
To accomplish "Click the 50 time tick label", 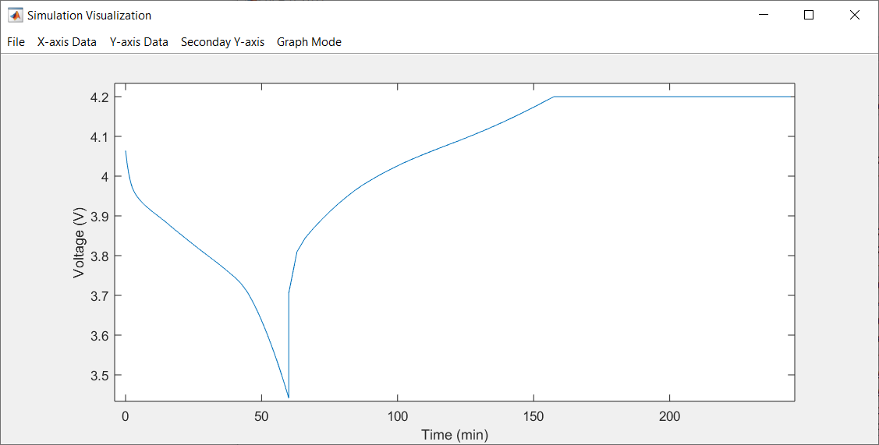I will 261,416.
